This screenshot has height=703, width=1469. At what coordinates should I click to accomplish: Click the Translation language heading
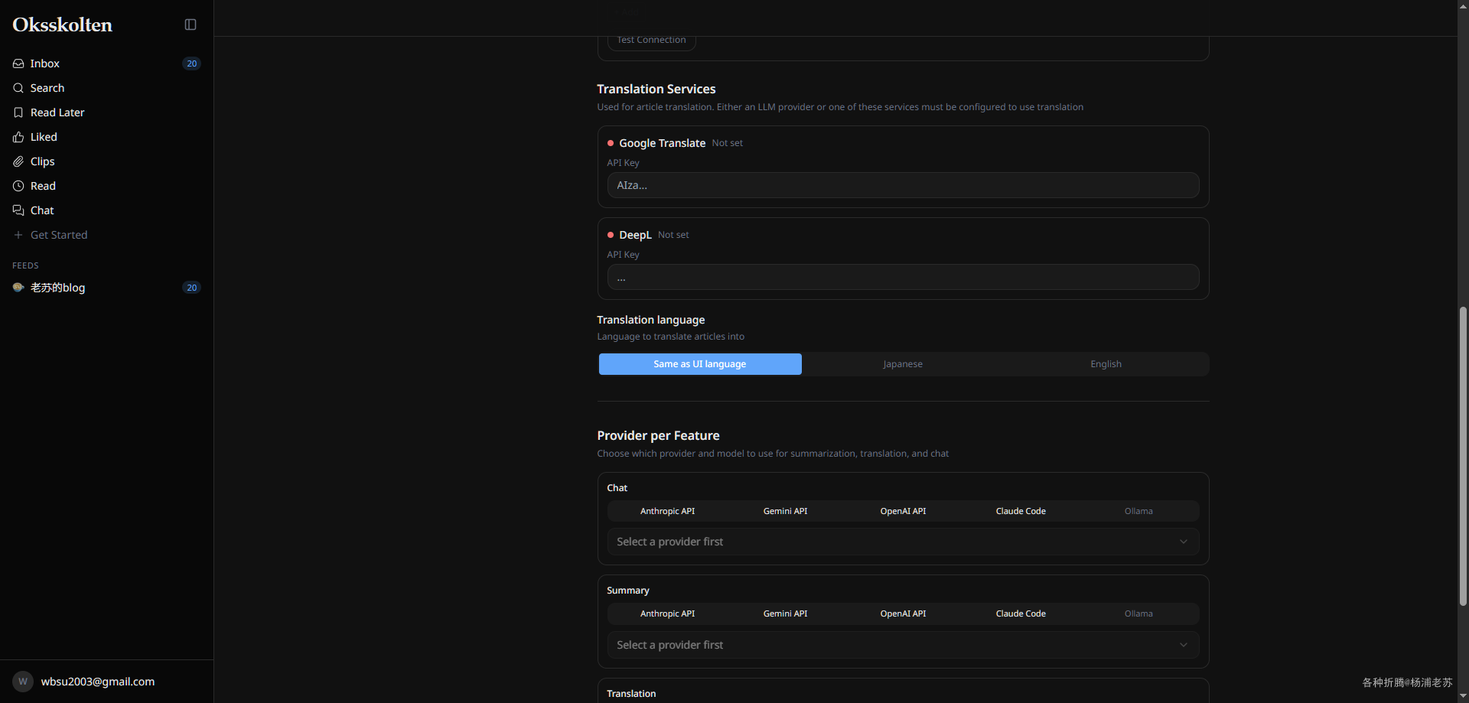(651, 320)
